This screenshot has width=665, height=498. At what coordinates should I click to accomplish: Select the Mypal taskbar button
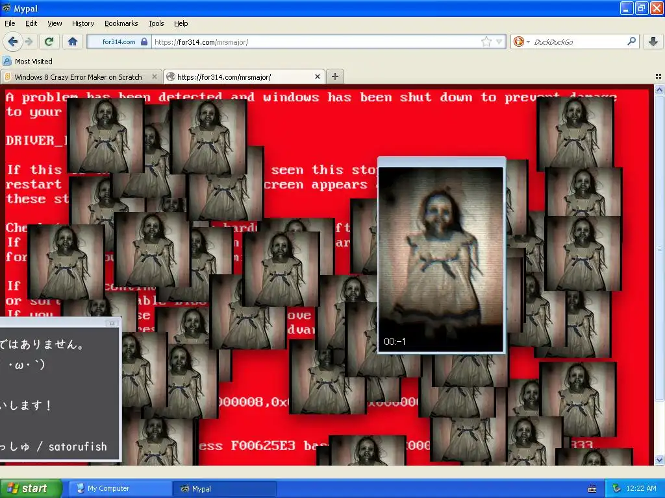tap(225, 488)
